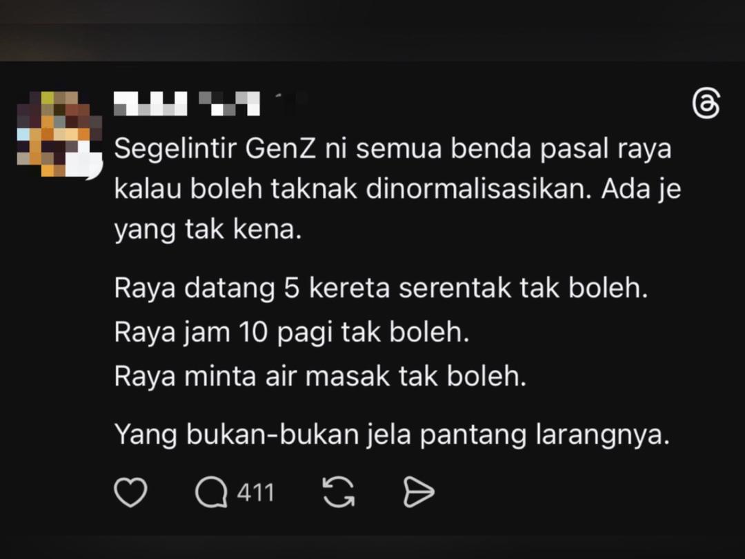Select the line starting 'Segelintir GenZ ni semua'
This screenshot has width=745, height=559.
click(393, 149)
